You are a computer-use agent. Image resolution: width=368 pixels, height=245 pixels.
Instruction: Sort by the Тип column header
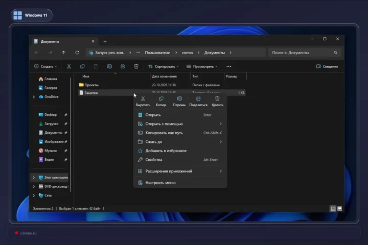pos(195,76)
